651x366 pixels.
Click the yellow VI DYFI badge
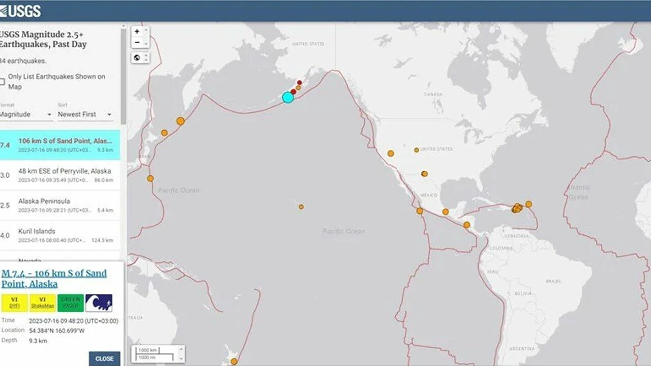[16, 301]
